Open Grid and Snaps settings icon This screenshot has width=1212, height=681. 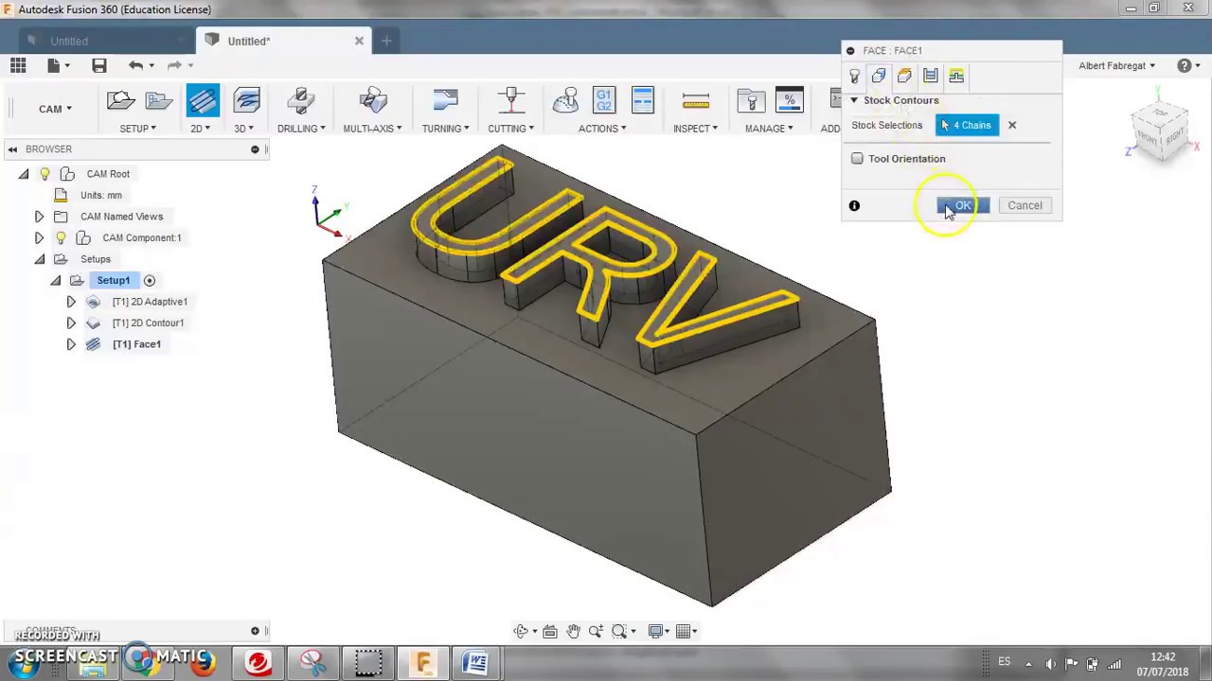684,631
